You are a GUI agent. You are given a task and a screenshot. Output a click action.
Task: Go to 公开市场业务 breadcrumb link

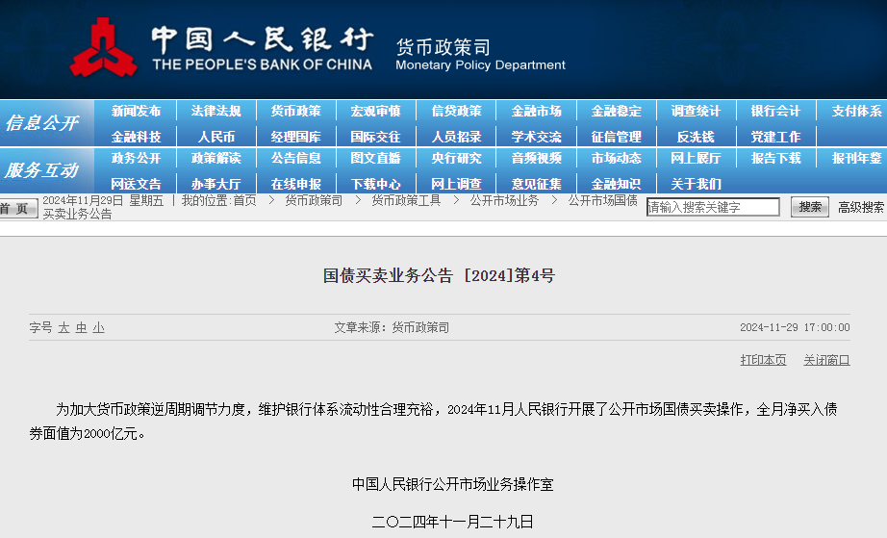(504, 200)
